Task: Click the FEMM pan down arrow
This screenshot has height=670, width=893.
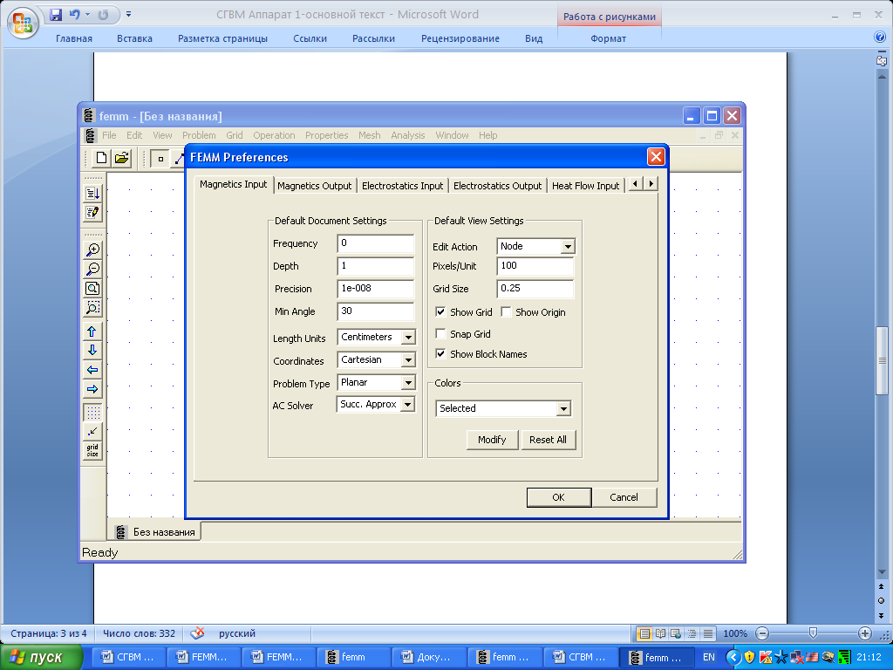Action: 92,351
